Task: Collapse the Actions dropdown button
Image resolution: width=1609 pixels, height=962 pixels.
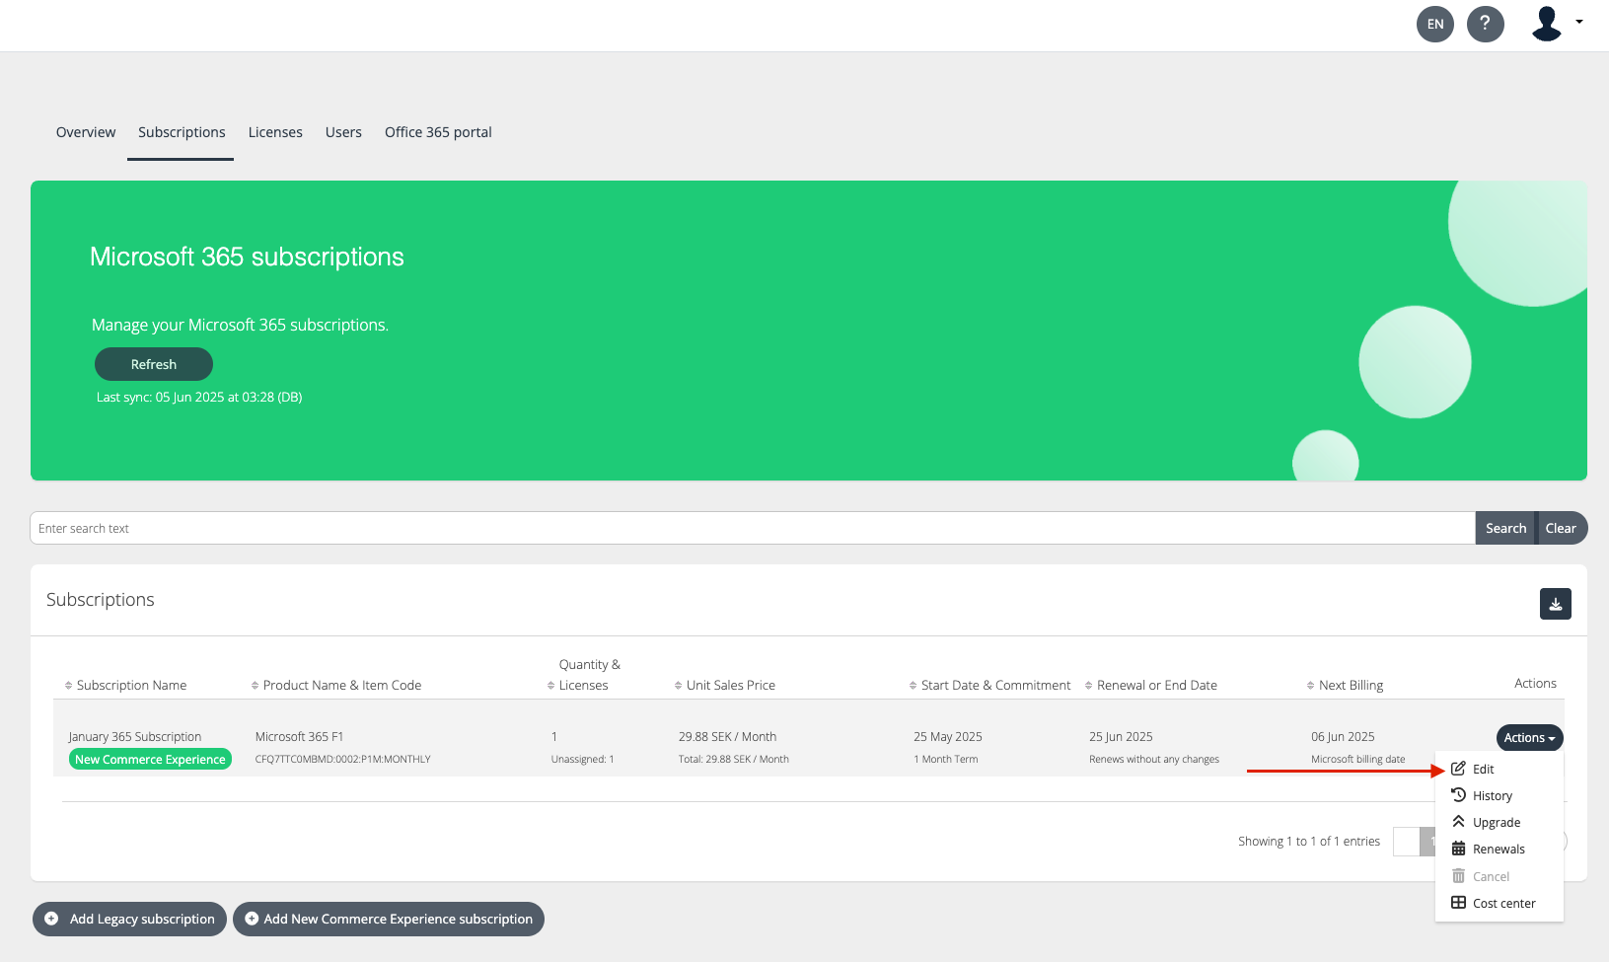Action: (x=1529, y=738)
